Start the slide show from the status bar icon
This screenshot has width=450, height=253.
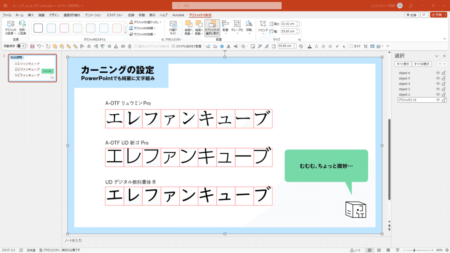pyautogui.click(x=397, y=250)
